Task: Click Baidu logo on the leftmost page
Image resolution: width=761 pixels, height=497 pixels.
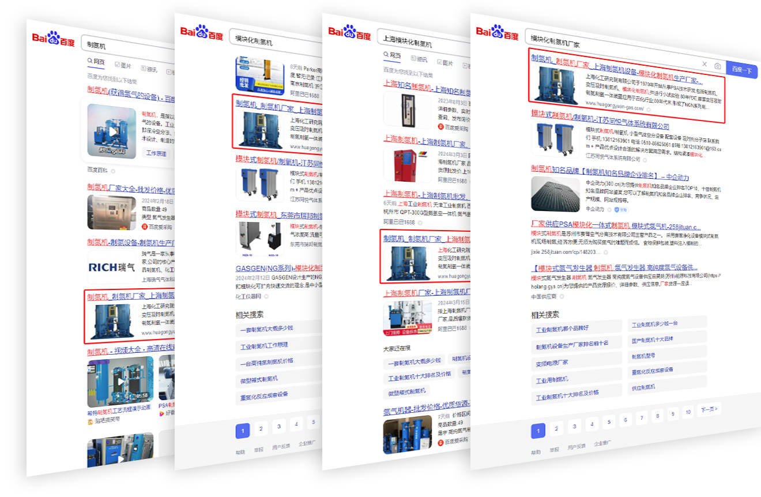Action: pos(53,39)
